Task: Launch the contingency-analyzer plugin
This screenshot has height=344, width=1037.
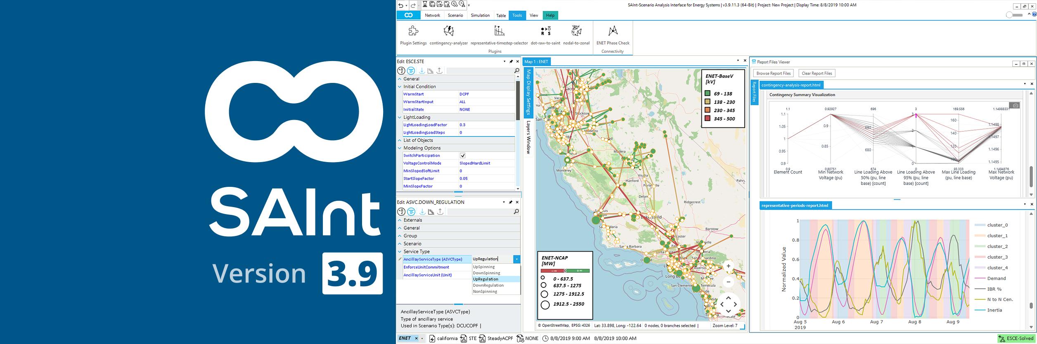Action: click(448, 35)
